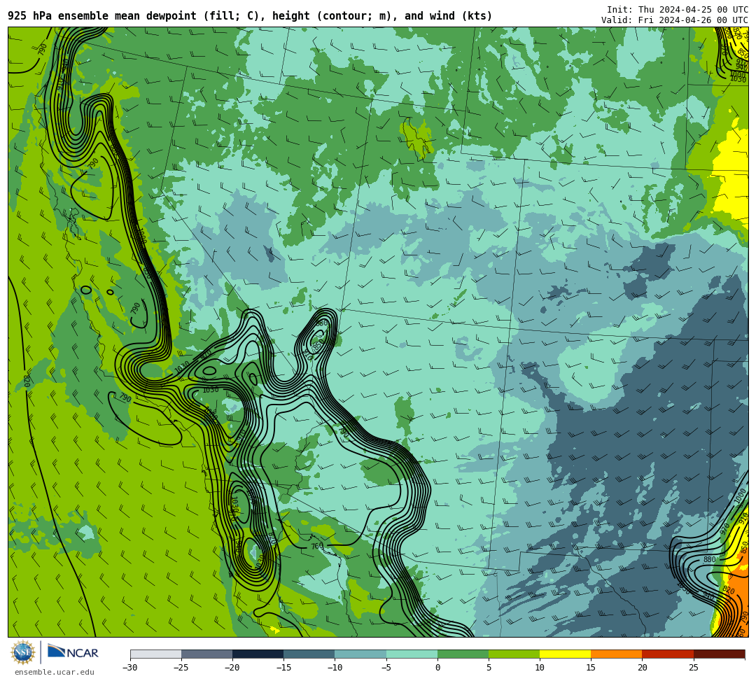This screenshot has width=756, height=681.
Task: Click the colorbar tick label '−25'
Action: point(181,668)
